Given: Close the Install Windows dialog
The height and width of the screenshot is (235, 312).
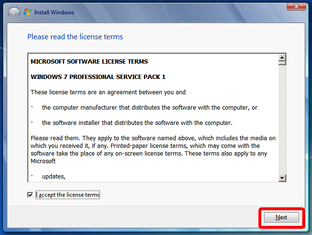Looking at the screenshot, I should (x=296, y=6).
